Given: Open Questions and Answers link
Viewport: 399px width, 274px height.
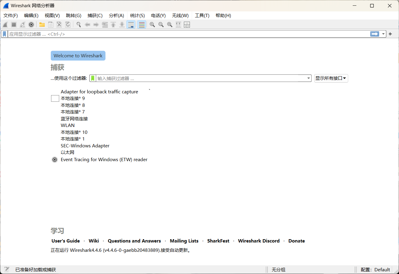Looking at the screenshot, I should 134,241.
